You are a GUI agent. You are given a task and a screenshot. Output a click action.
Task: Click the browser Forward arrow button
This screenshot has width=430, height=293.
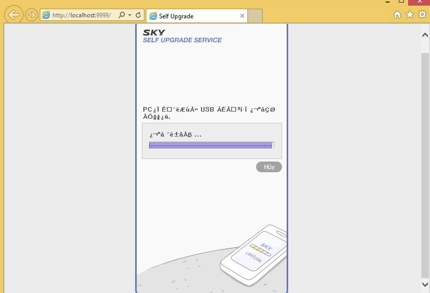(x=32, y=15)
